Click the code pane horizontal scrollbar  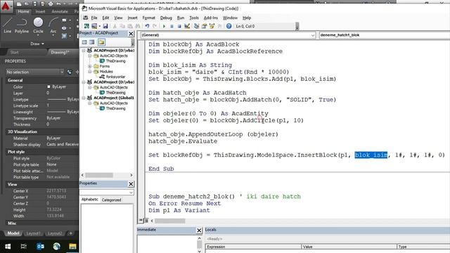[x=170, y=221]
